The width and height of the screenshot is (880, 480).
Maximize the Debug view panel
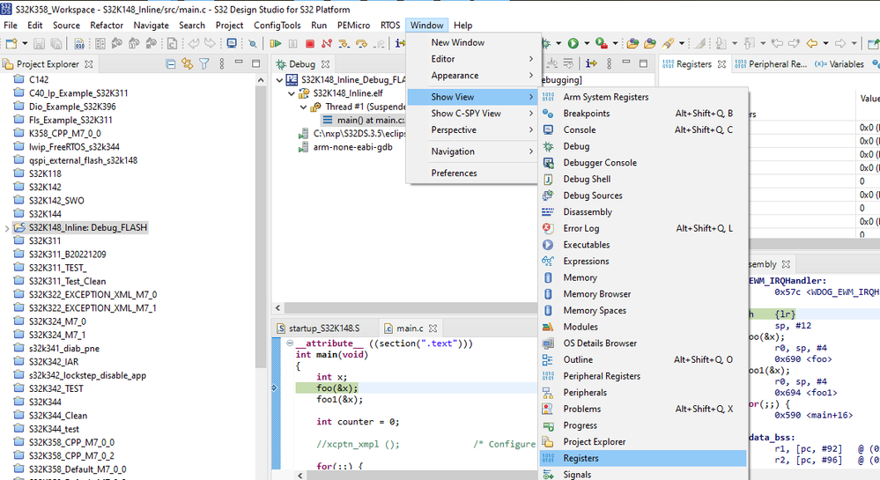643,63
